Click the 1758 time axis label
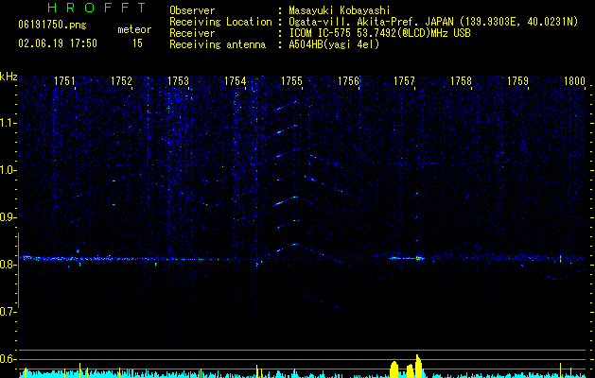The image size is (595, 378). click(461, 81)
